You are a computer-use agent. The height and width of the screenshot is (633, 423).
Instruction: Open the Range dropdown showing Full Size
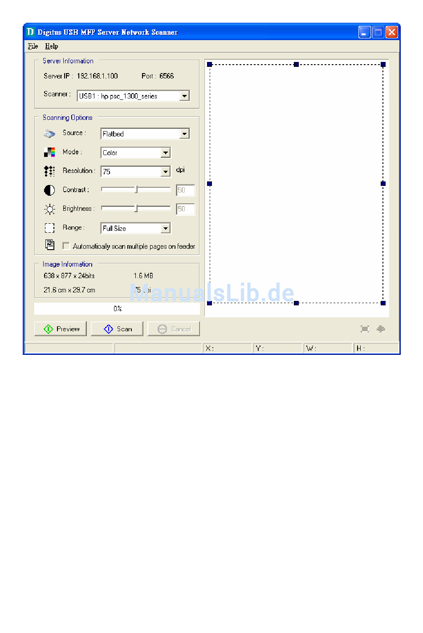click(x=166, y=228)
